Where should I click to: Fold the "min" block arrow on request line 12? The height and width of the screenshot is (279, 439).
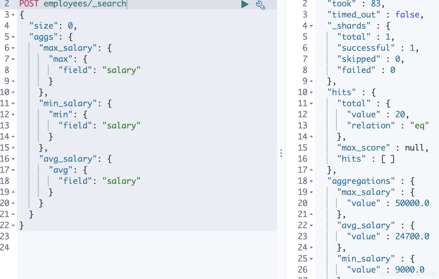coord(13,115)
